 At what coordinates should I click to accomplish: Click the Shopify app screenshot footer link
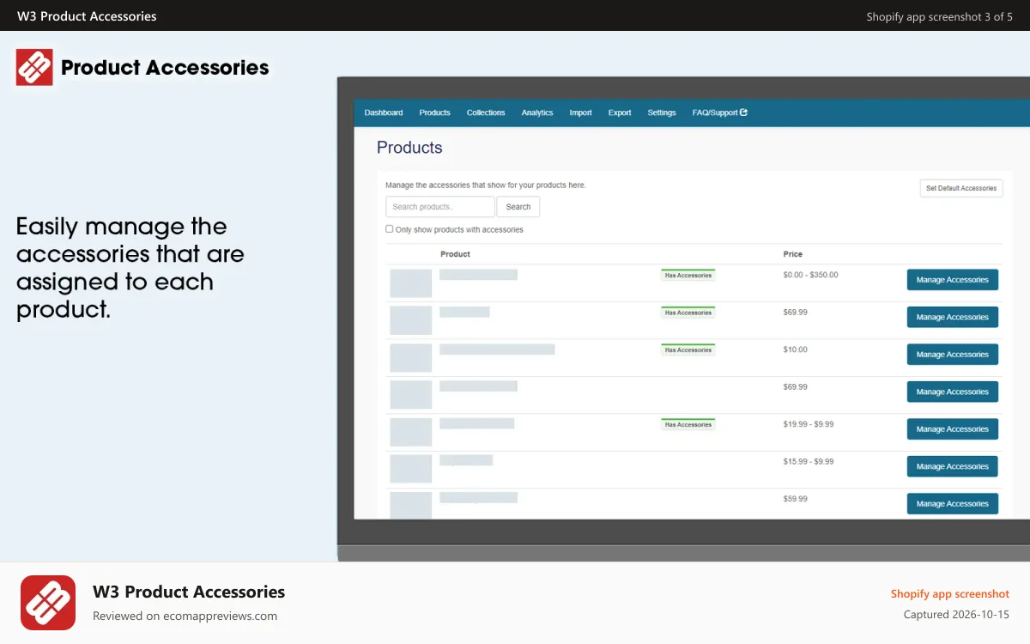(x=950, y=593)
